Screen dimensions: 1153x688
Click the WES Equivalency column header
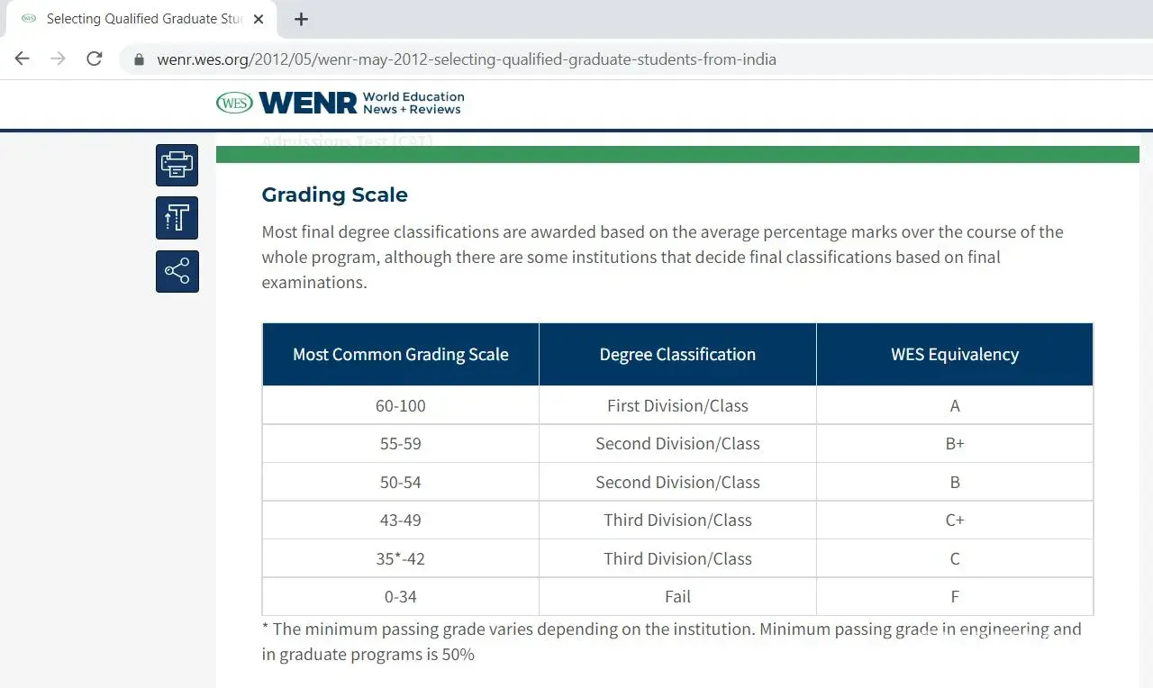[x=955, y=355]
